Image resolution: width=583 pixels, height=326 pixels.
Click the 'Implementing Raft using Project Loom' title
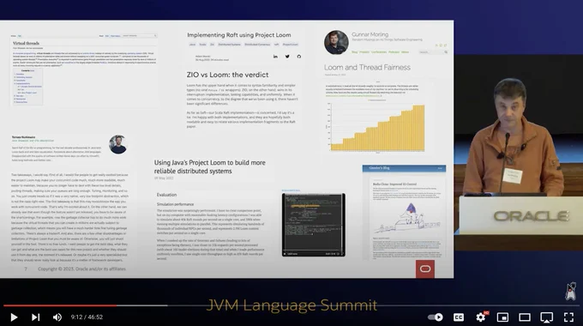coord(238,35)
